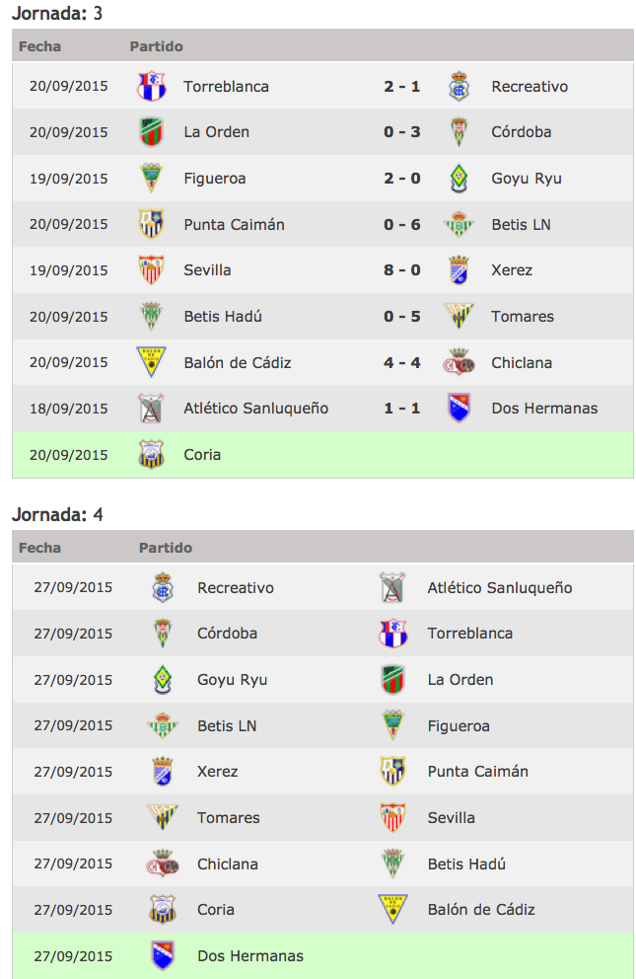
Task: Click the Balón de Cádiz crest in Jornada 3
Action: pos(151,362)
